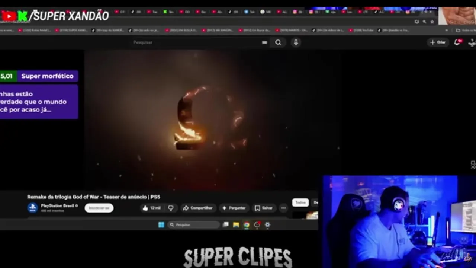Open the more actions three-dot menu
This screenshot has height=268, width=476.
(283, 208)
